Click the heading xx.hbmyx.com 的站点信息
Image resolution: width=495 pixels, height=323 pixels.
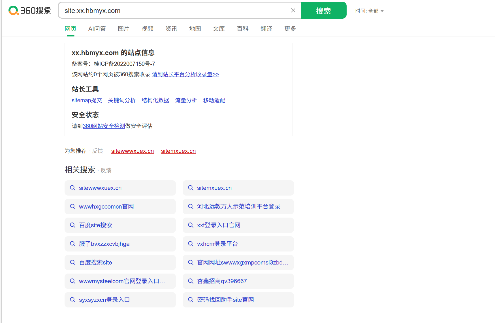[x=113, y=53]
